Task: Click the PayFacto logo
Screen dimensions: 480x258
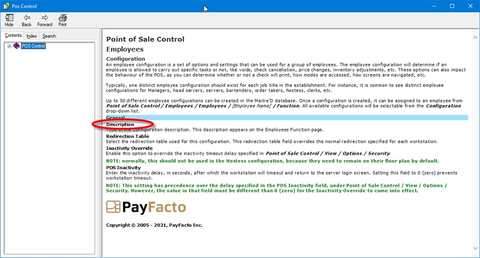Action: pos(146,207)
